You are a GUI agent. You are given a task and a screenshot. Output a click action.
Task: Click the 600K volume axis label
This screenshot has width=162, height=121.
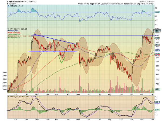tap(5, 73)
